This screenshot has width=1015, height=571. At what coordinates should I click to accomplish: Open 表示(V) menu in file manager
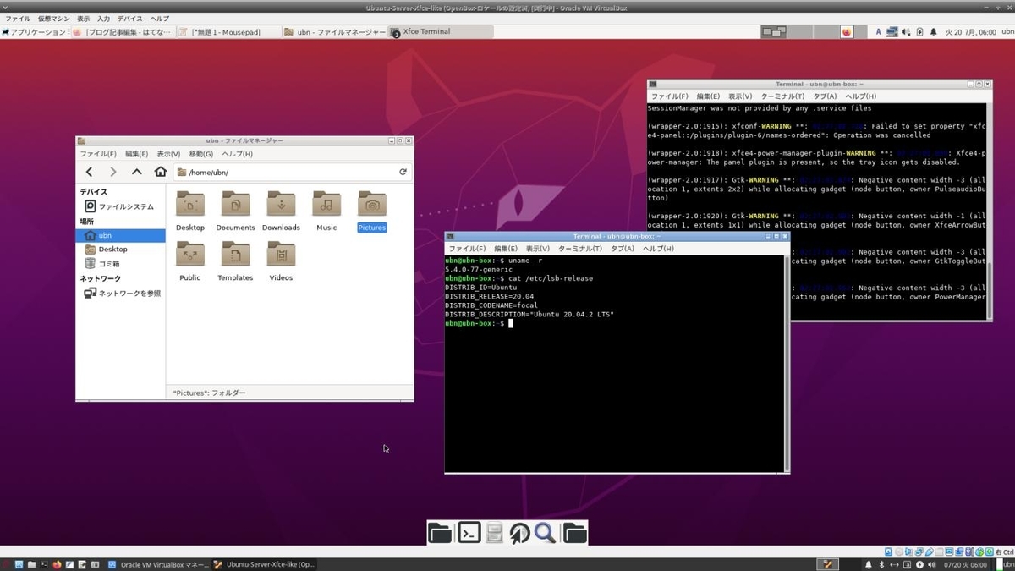pos(168,154)
